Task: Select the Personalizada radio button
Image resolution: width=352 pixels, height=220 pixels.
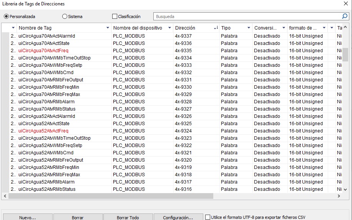Action: point(6,17)
